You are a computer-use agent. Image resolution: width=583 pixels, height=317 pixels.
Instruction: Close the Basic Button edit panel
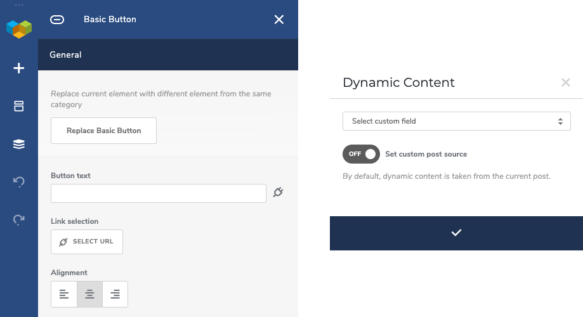(279, 20)
